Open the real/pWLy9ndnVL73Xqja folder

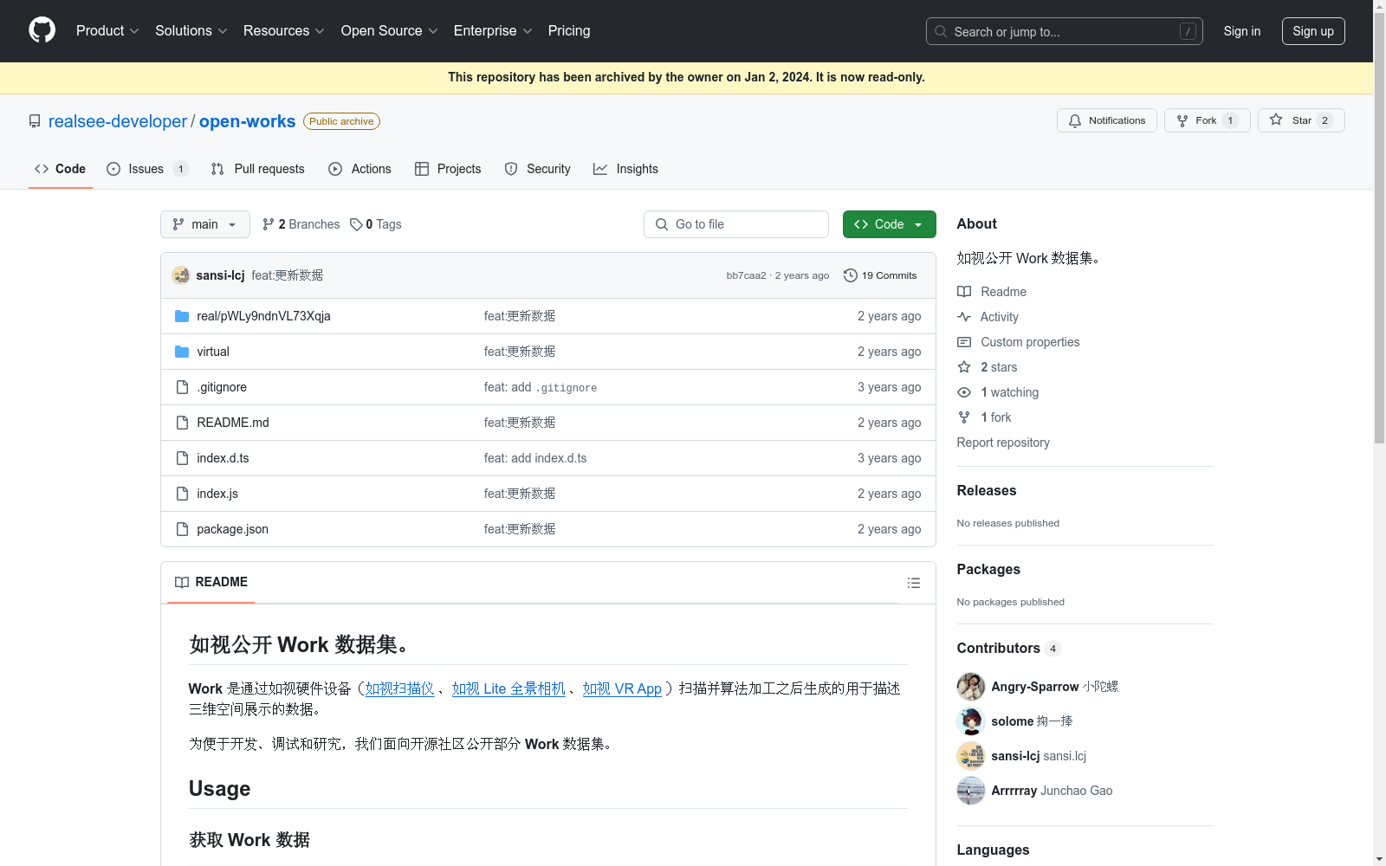(x=263, y=316)
